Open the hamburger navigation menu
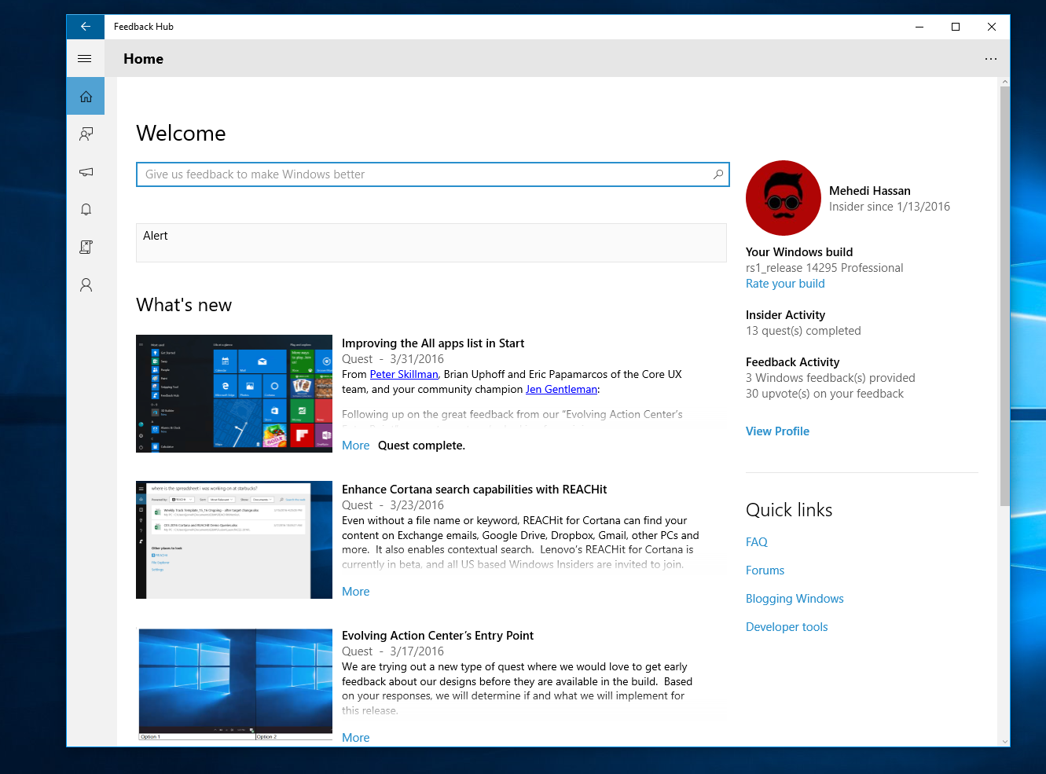1046x774 pixels. [x=85, y=59]
